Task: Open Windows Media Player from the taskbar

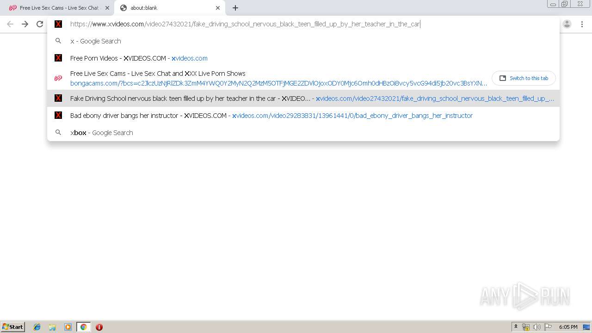Action: (x=68, y=327)
